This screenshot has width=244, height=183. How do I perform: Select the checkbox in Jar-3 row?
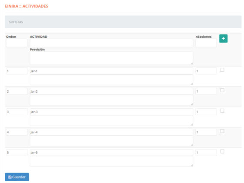[222, 111]
